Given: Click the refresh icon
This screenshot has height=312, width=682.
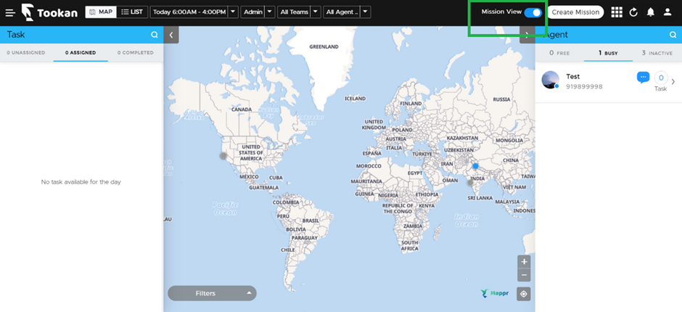Looking at the screenshot, I should (633, 12).
